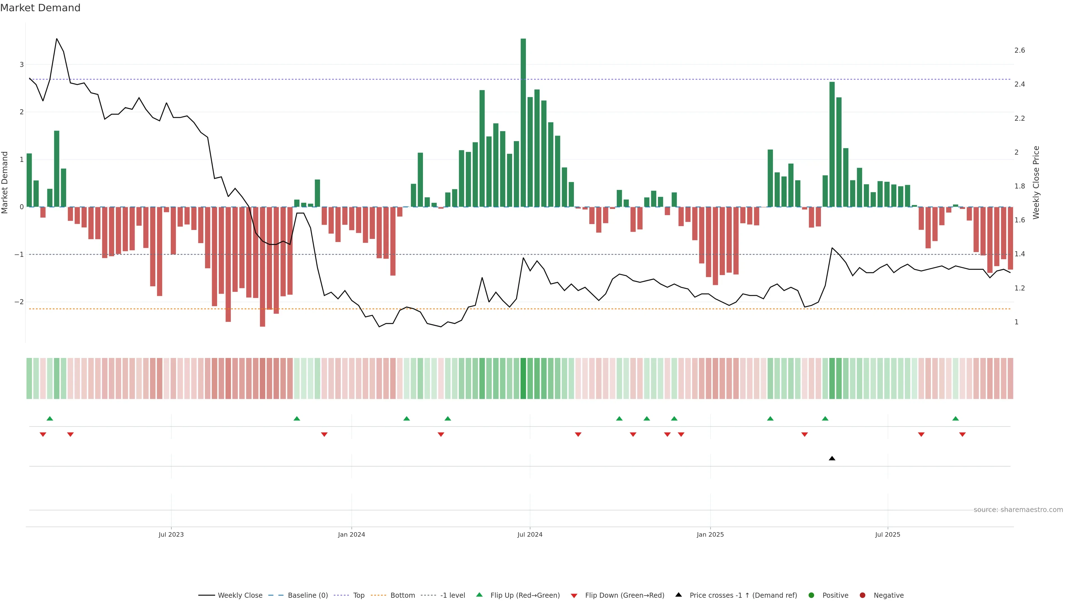Click the black price-cross triangle marker
1077x605 pixels.
pyautogui.click(x=832, y=459)
